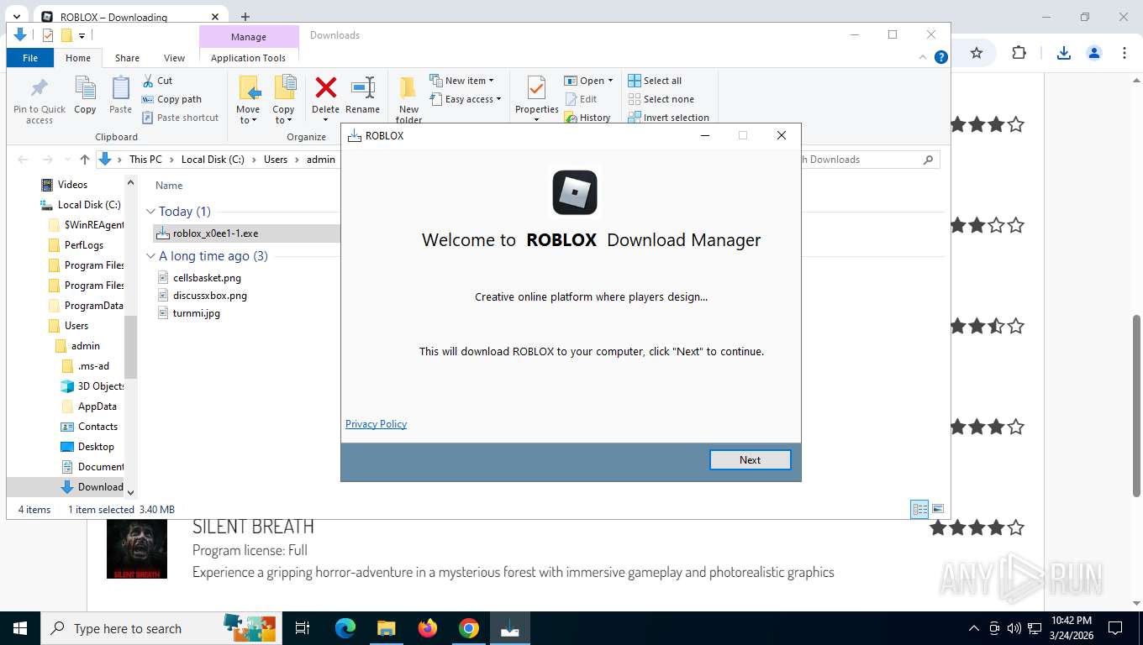The image size is (1143, 645).
Task: Open Chrome downloads tray icon
Action: click(x=1064, y=53)
